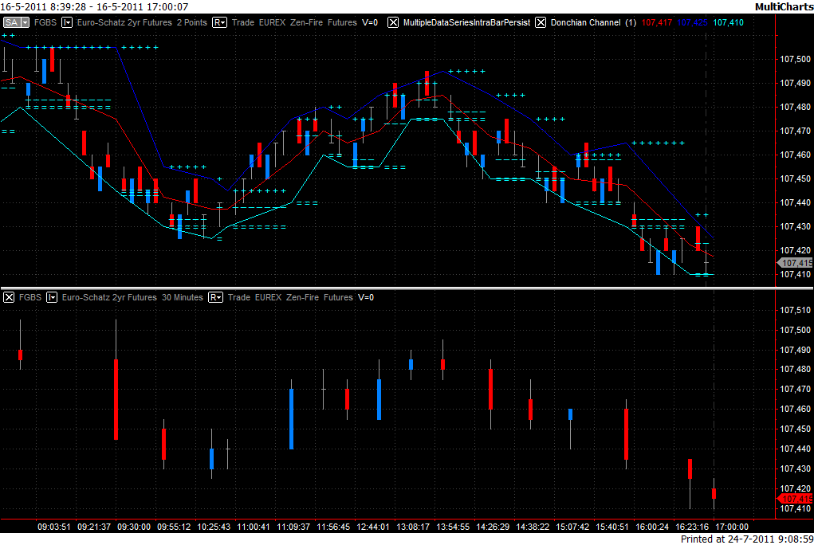Click the 13:54:55 time axis label
This screenshot has width=814, height=545.
[453, 527]
